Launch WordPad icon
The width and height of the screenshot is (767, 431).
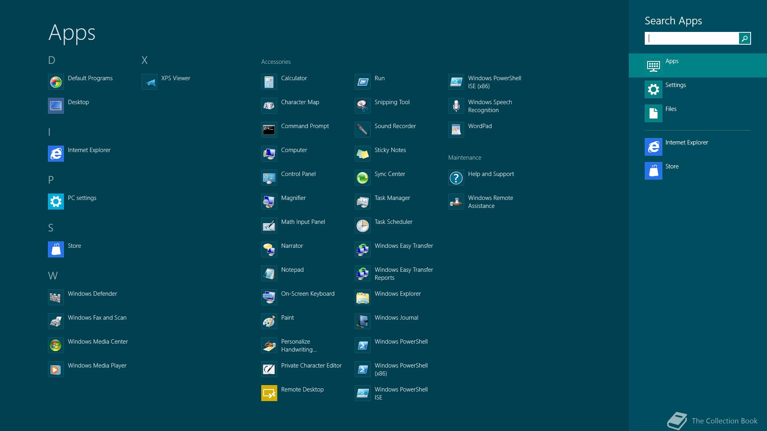pos(456,130)
